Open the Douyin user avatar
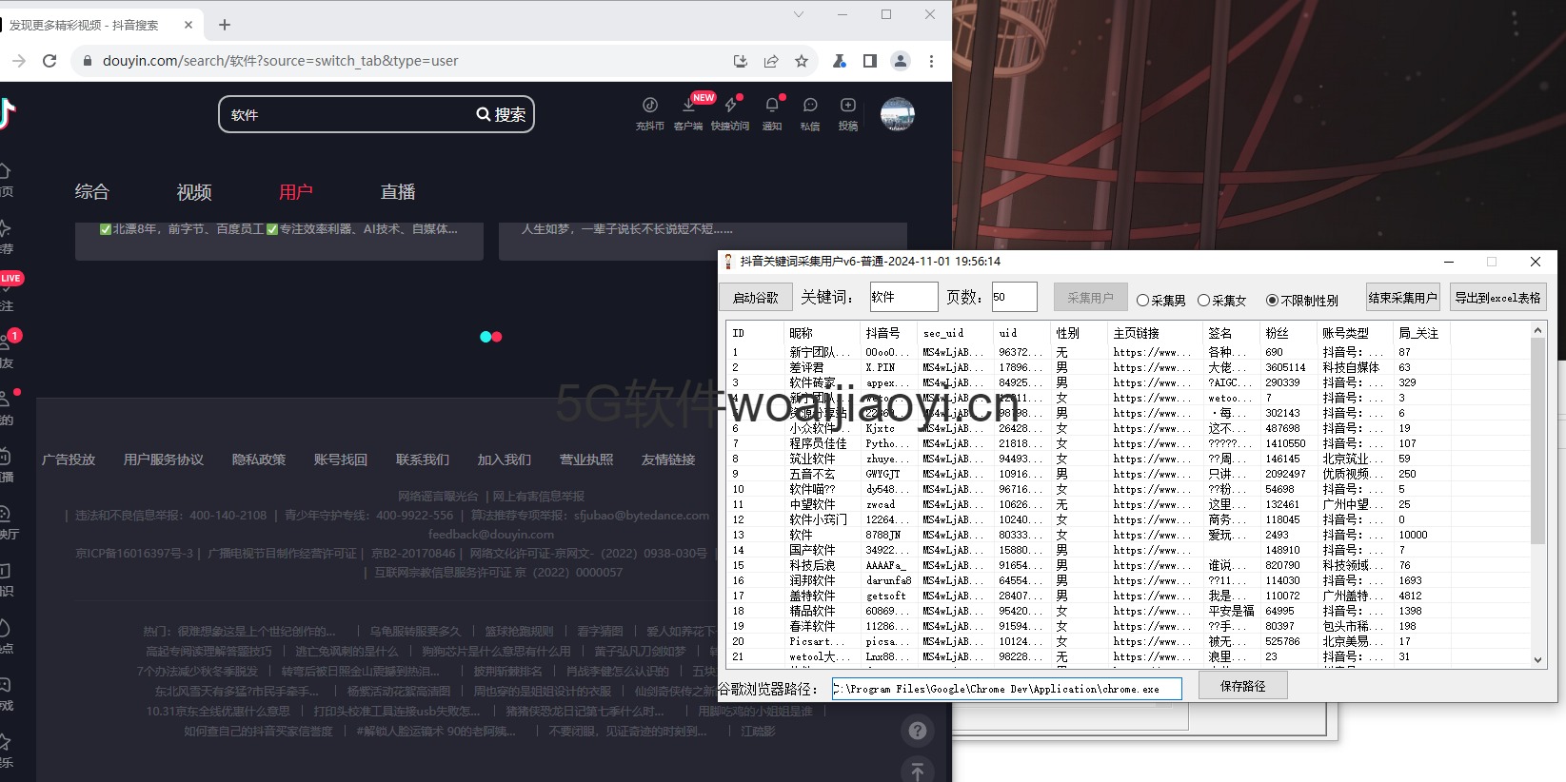This screenshot has height=782, width=1566. click(x=898, y=114)
